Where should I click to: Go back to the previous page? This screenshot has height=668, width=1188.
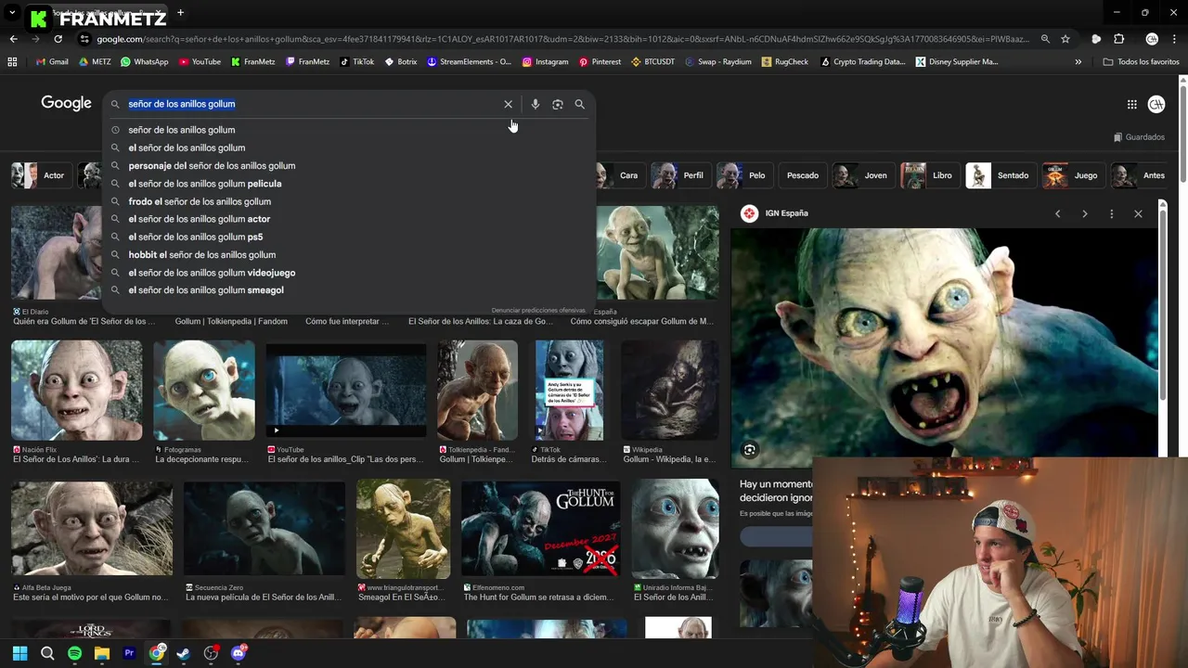(13, 39)
